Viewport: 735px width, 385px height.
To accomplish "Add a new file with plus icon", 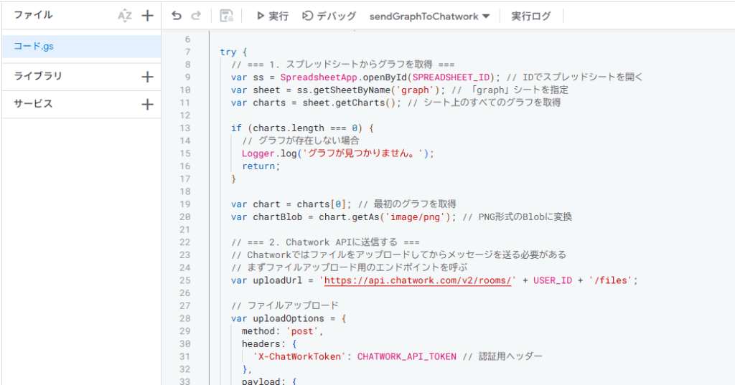I will pyautogui.click(x=147, y=16).
